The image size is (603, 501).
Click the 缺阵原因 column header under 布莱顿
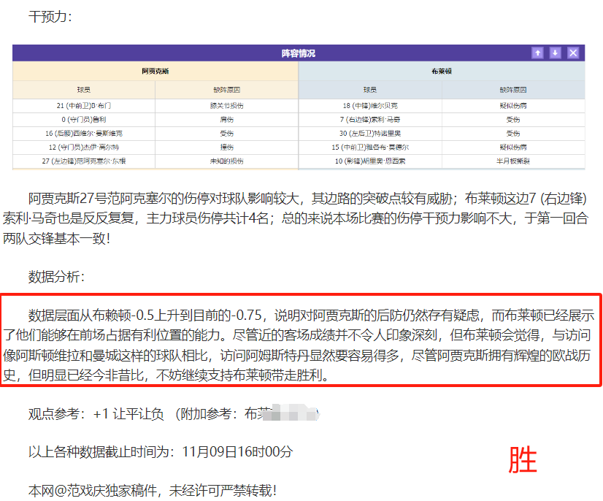pyautogui.click(x=513, y=91)
